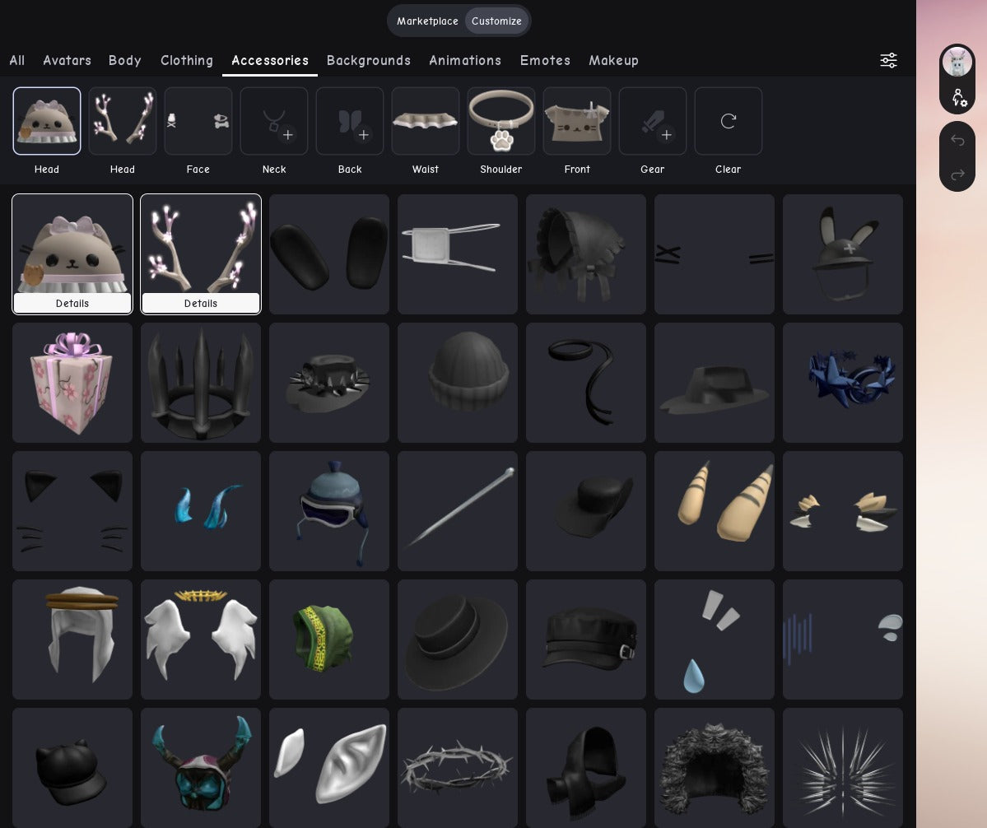
Task: Equip the blue ski goggles hat
Action: click(x=329, y=511)
